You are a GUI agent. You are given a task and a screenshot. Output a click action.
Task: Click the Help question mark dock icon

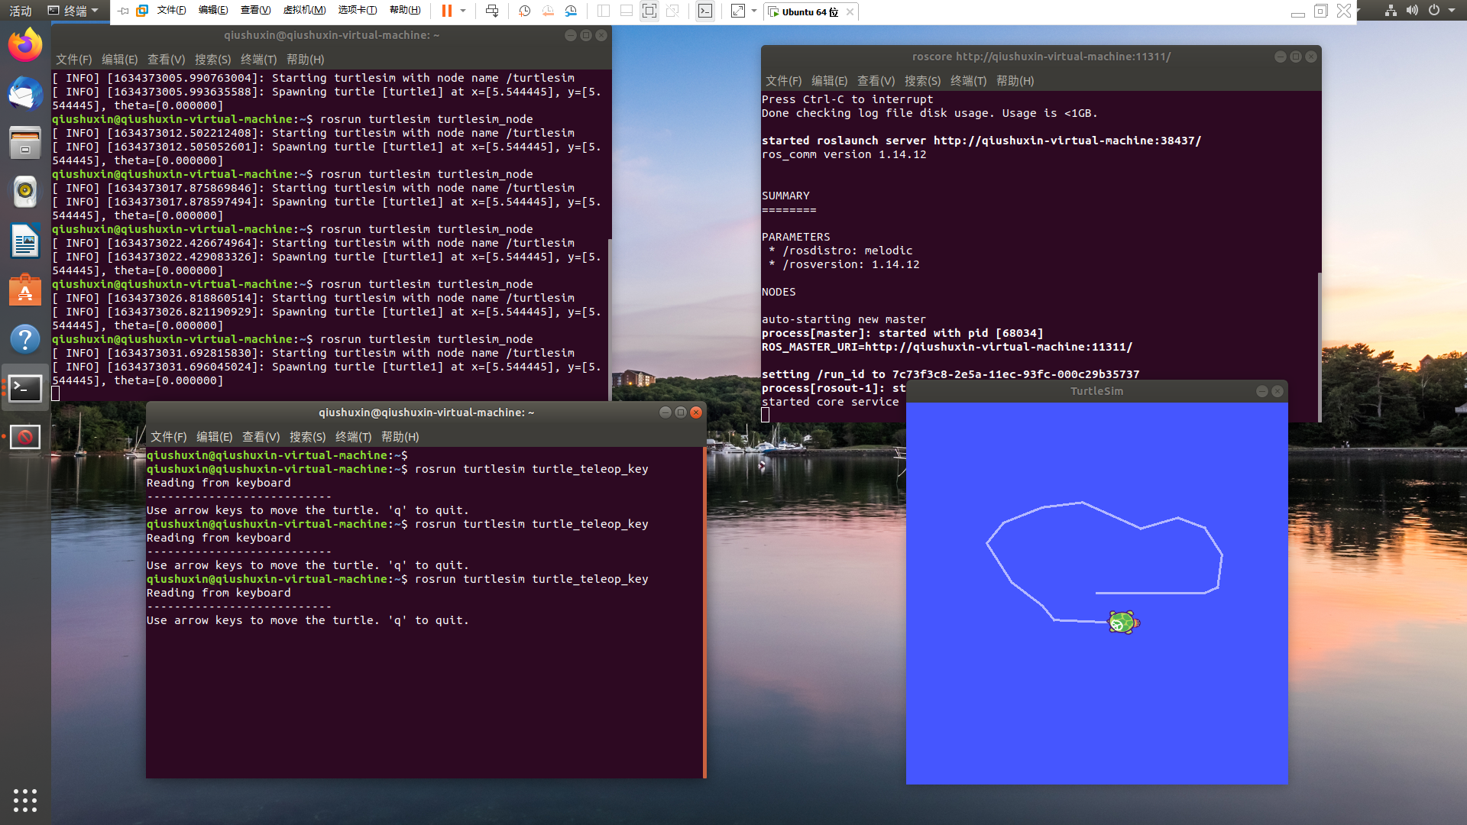pyautogui.click(x=25, y=339)
